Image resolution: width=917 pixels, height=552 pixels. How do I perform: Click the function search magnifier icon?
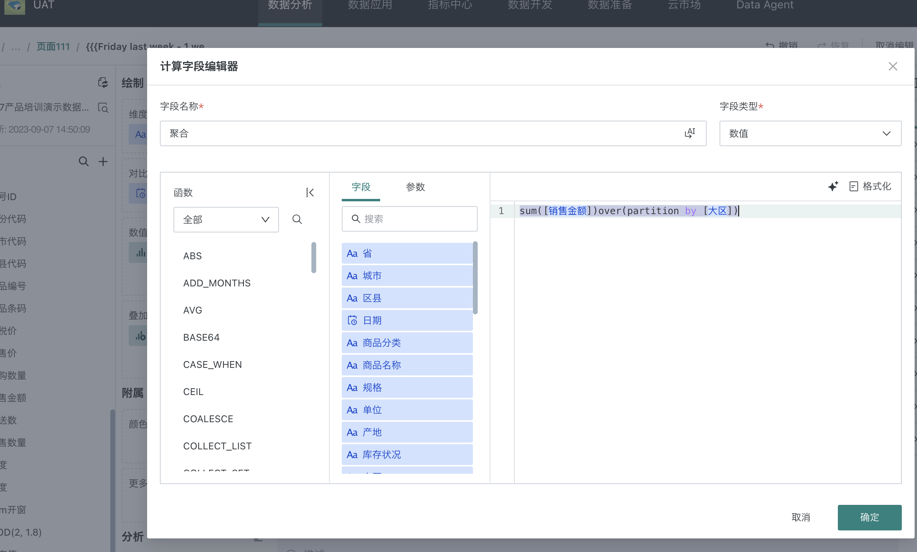click(297, 219)
